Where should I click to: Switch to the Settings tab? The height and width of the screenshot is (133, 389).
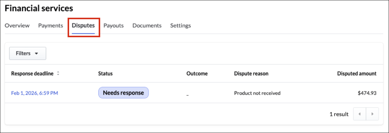pyautogui.click(x=180, y=26)
